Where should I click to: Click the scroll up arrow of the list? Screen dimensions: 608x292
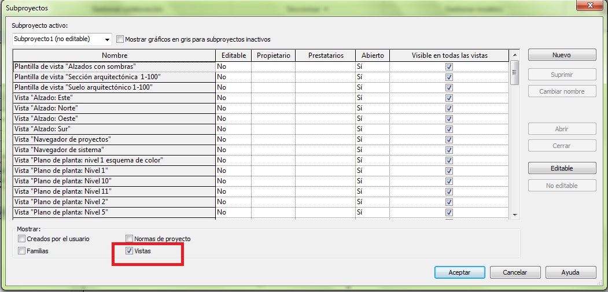point(514,55)
